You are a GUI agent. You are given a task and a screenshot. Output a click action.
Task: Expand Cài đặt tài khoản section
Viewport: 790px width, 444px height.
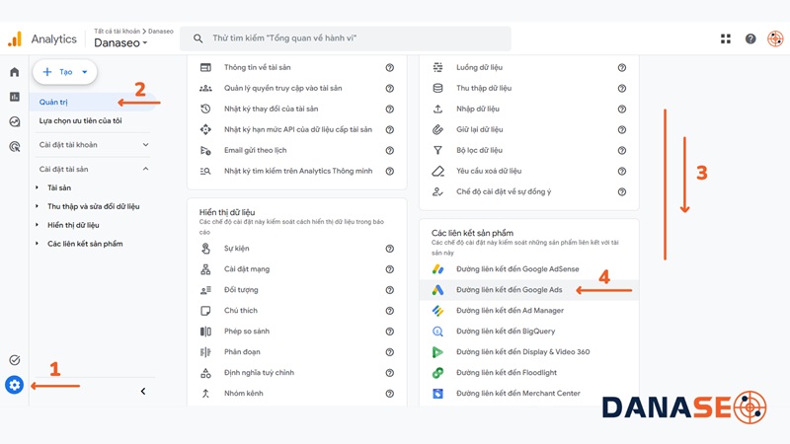coord(93,145)
